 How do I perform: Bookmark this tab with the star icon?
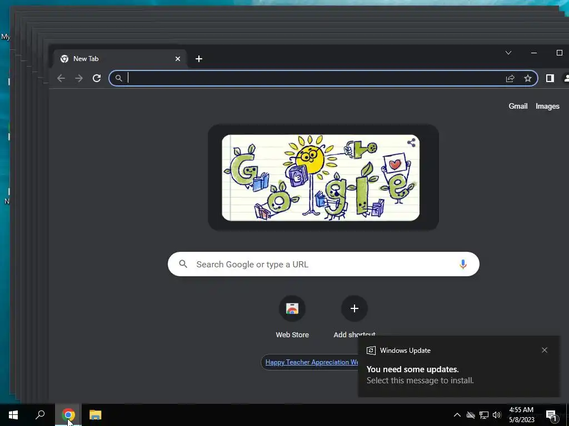coord(528,78)
